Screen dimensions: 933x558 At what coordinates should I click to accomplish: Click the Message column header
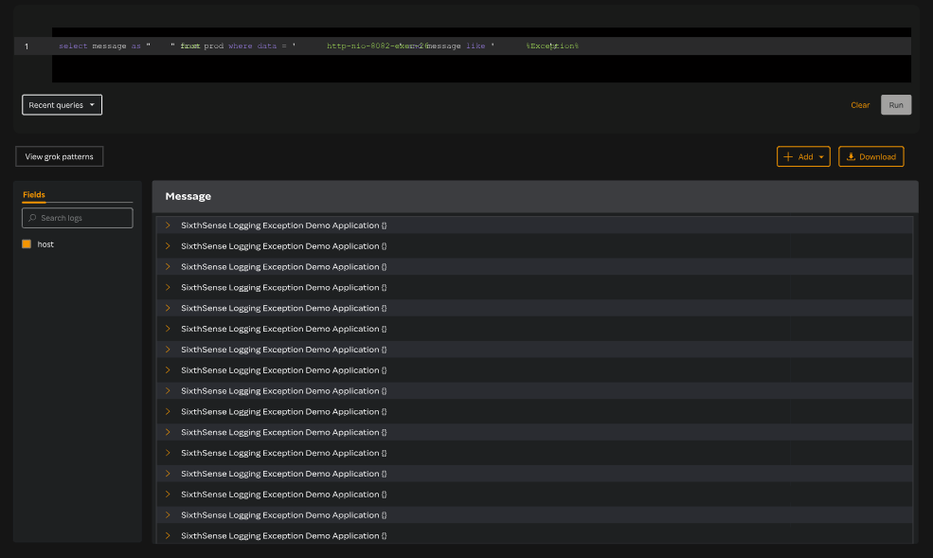pos(188,195)
